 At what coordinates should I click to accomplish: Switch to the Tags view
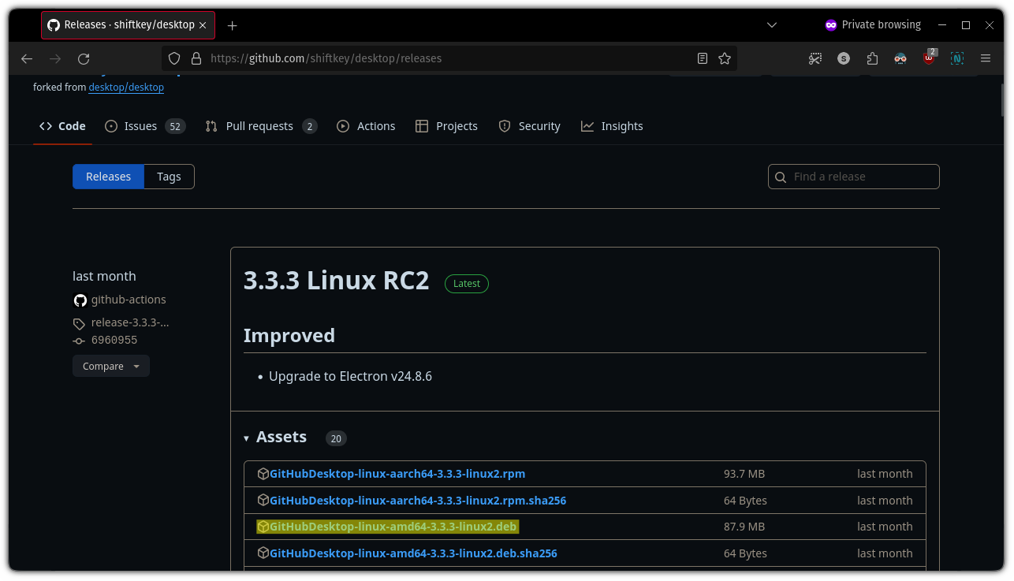[x=169, y=176]
